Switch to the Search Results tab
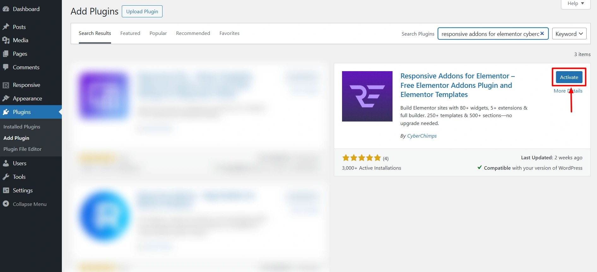 pos(95,33)
